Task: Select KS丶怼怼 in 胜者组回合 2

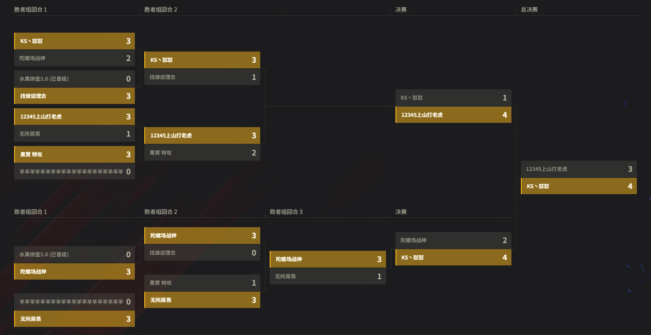Action: click(x=202, y=60)
